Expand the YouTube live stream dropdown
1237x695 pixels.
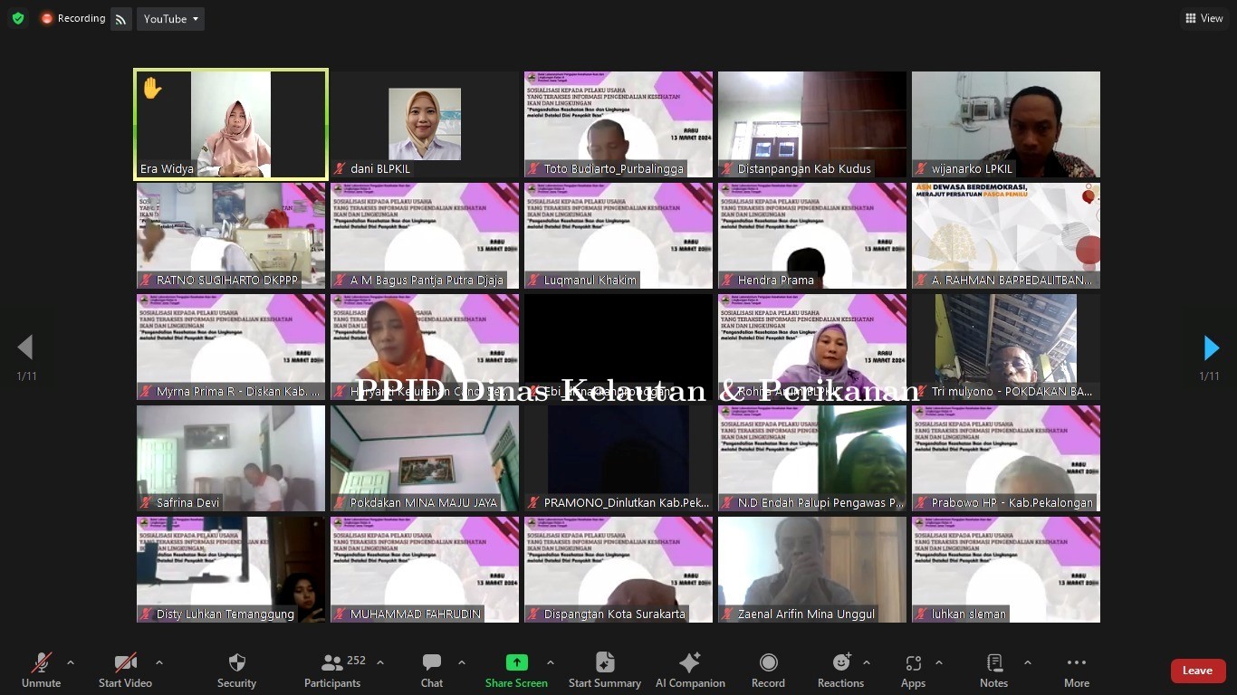[x=170, y=19]
